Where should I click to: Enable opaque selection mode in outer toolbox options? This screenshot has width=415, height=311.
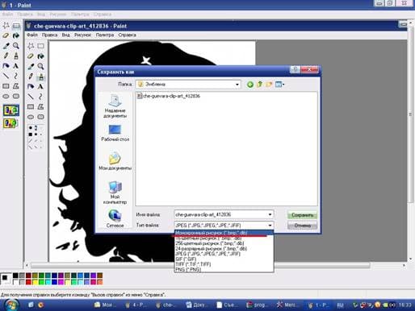click(x=11, y=110)
